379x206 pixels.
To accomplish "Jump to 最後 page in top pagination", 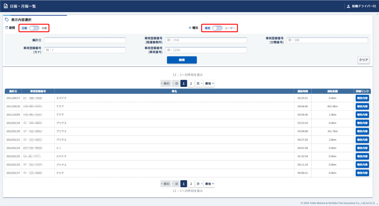I will click(x=209, y=84).
